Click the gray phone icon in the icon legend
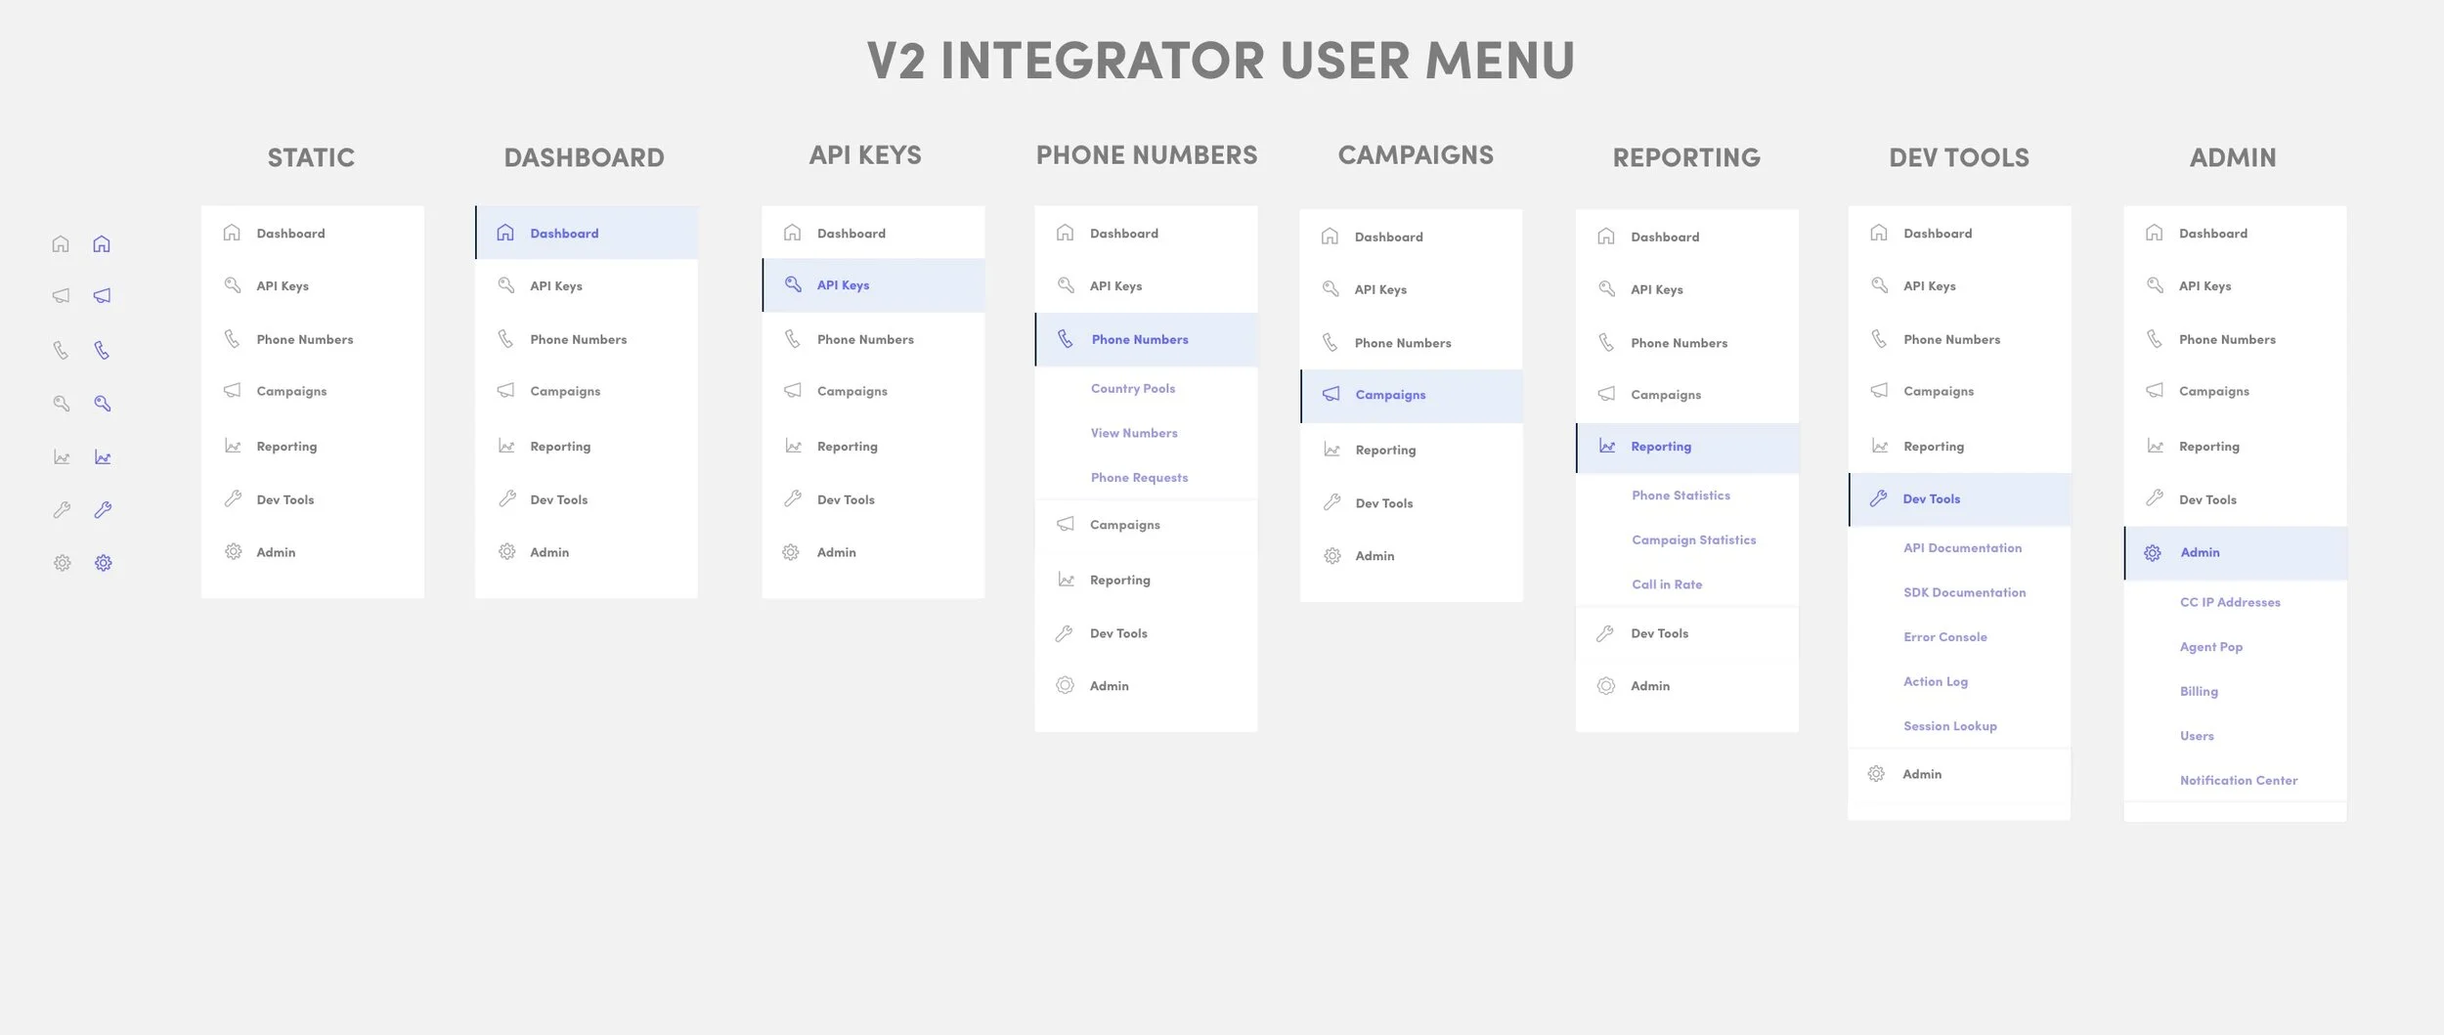This screenshot has width=2444, height=1035. click(61, 350)
